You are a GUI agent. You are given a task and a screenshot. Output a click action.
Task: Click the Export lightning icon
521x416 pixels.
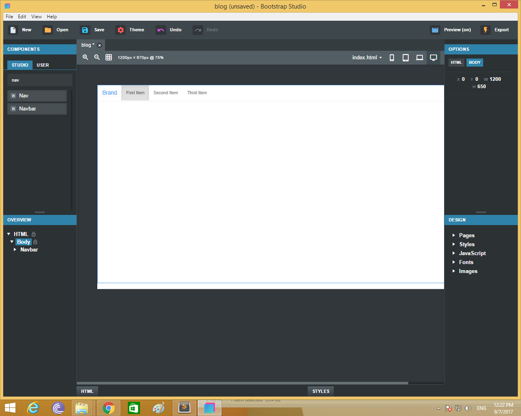[485, 30]
